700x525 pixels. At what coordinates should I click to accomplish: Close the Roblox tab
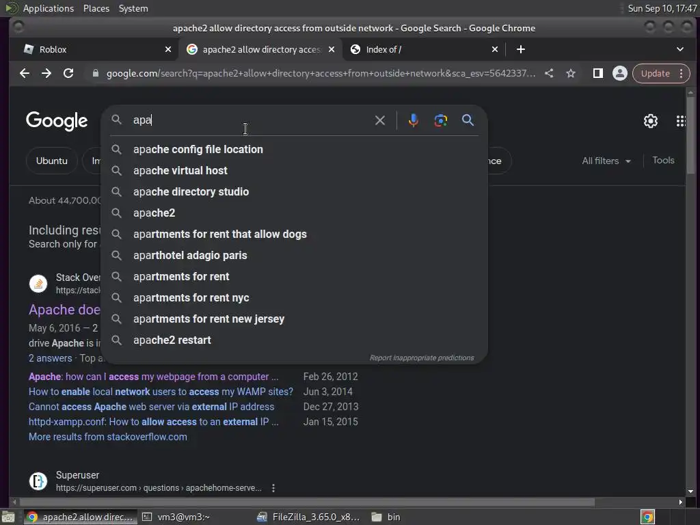168,49
